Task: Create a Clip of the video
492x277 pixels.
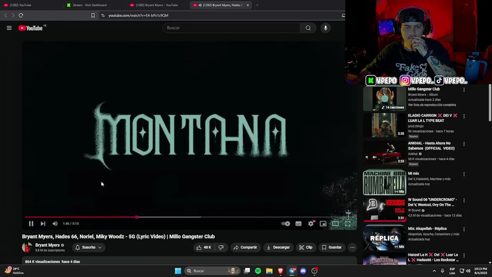Action: pos(306,247)
